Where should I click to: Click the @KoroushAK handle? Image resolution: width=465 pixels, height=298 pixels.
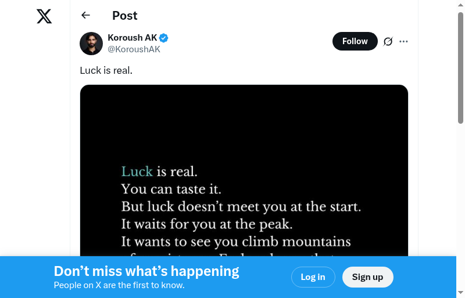(134, 49)
